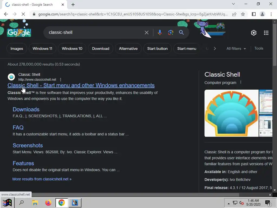Open the Downloads sitelink
This screenshot has width=277, height=208.
26,109
